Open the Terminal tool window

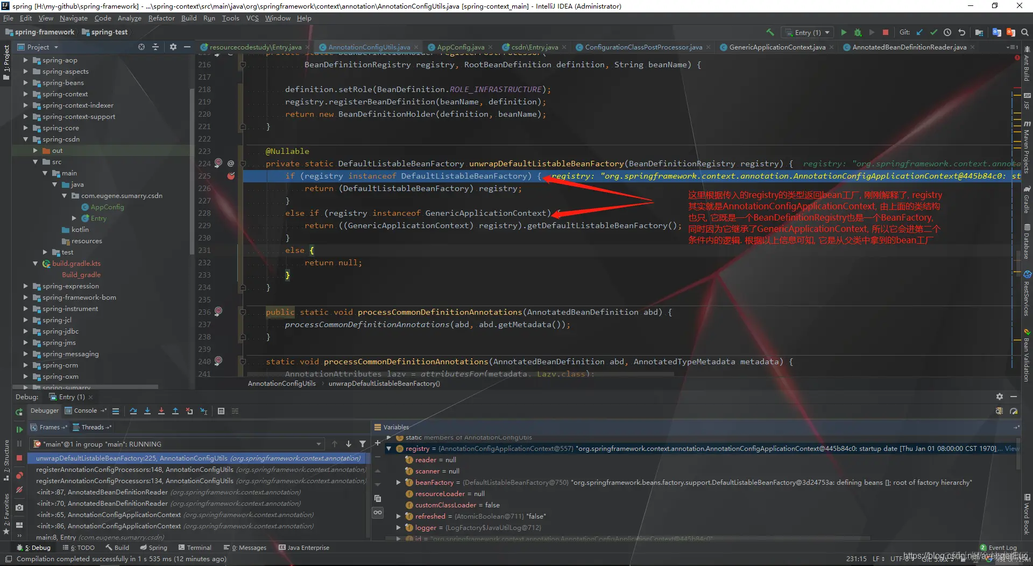pos(195,548)
